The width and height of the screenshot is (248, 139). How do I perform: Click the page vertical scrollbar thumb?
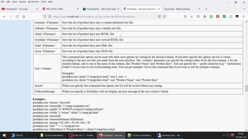(246, 88)
